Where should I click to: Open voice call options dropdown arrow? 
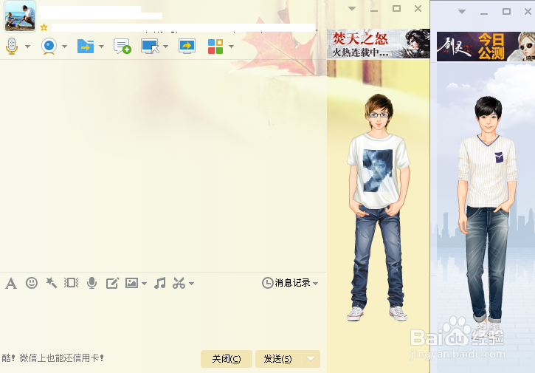(27, 47)
